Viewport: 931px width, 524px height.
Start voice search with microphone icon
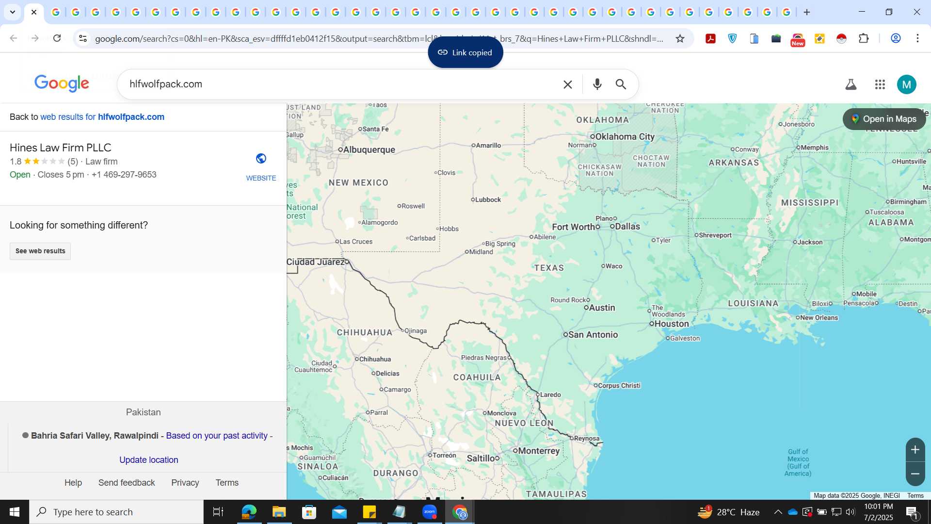597,84
